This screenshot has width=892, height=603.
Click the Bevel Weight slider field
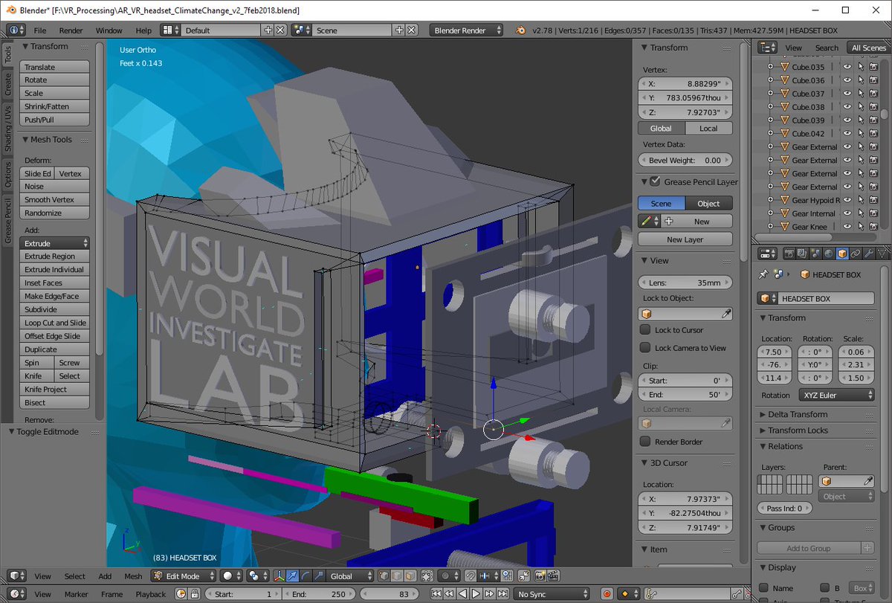pos(685,160)
